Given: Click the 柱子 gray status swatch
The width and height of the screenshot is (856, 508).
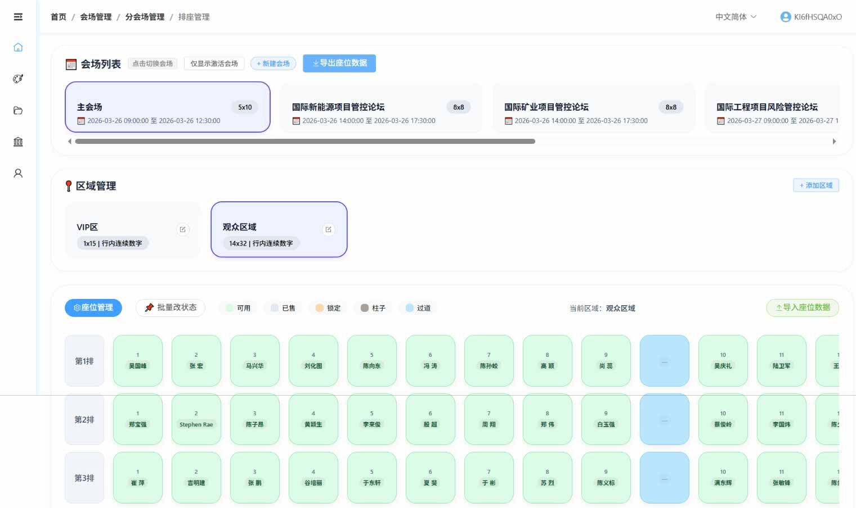Looking at the screenshot, I should [x=365, y=308].
